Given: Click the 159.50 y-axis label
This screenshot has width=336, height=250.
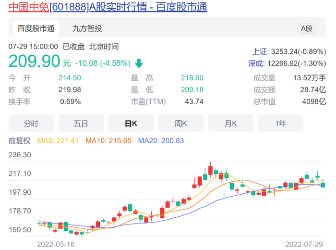Looking at the screenshot, I should coord(20,230).
